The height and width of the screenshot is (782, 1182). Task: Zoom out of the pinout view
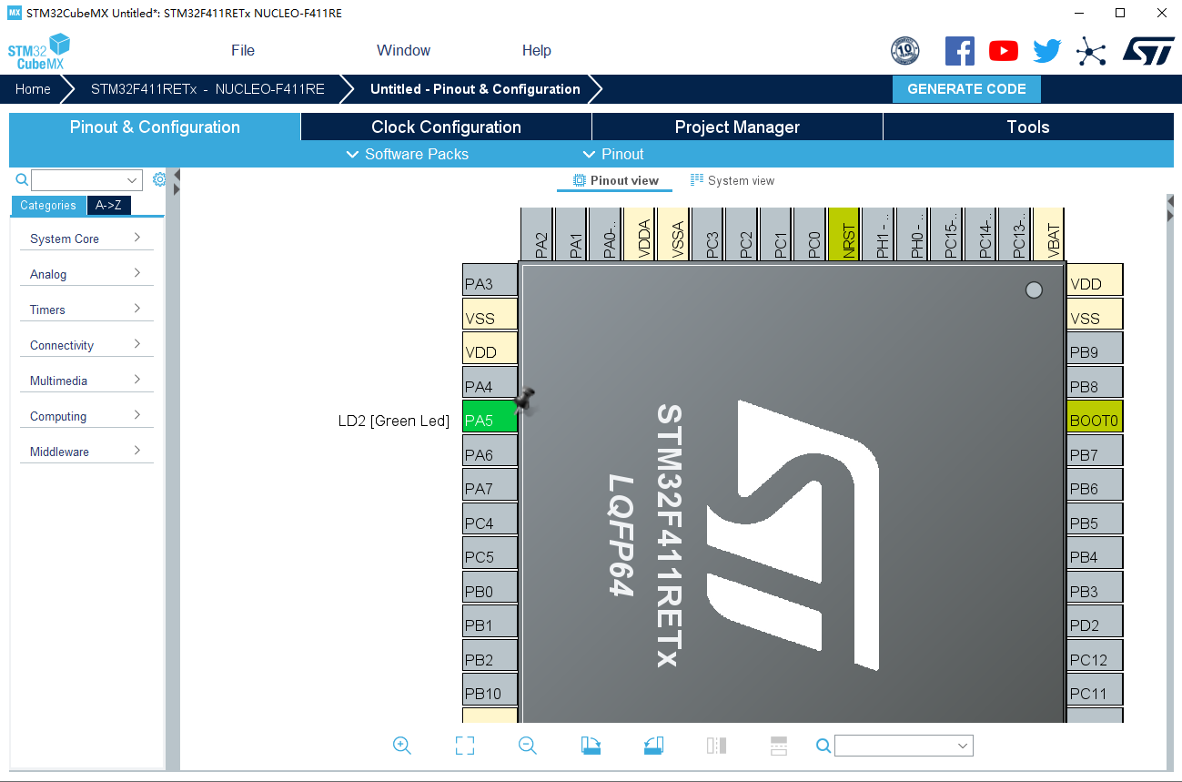(x=528, y=746)
